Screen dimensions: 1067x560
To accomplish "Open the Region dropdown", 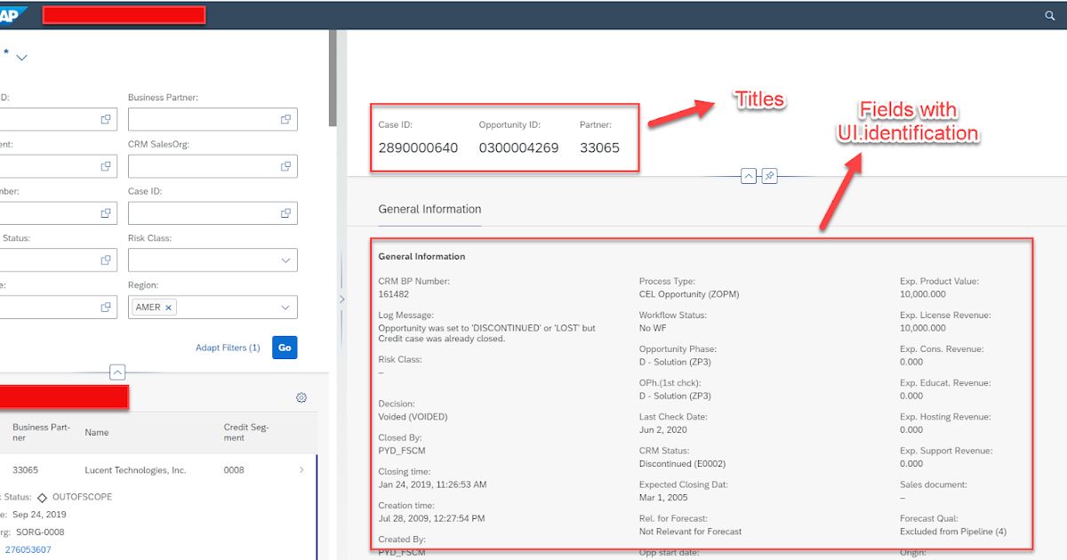I will (x=285, y=307).
